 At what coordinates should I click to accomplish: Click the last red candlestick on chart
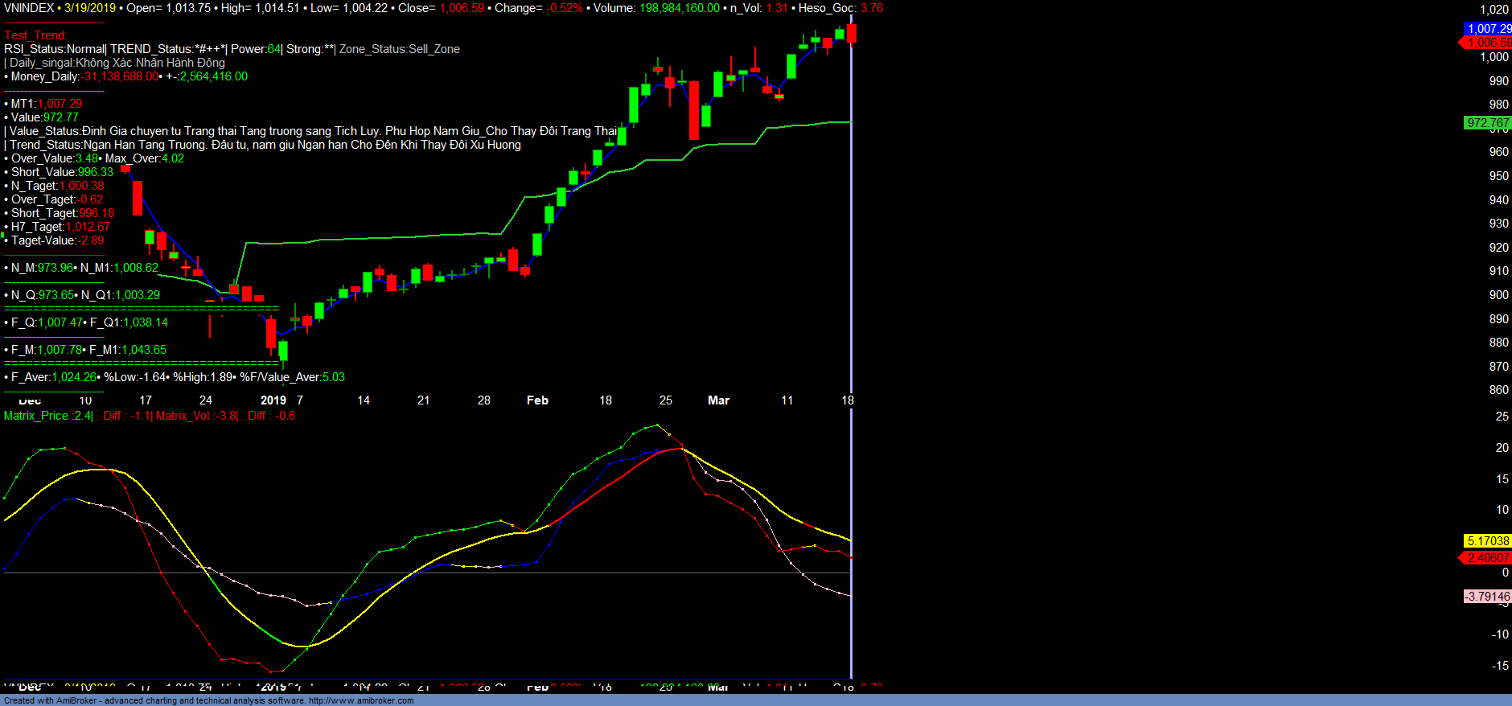tap(852, 33)
